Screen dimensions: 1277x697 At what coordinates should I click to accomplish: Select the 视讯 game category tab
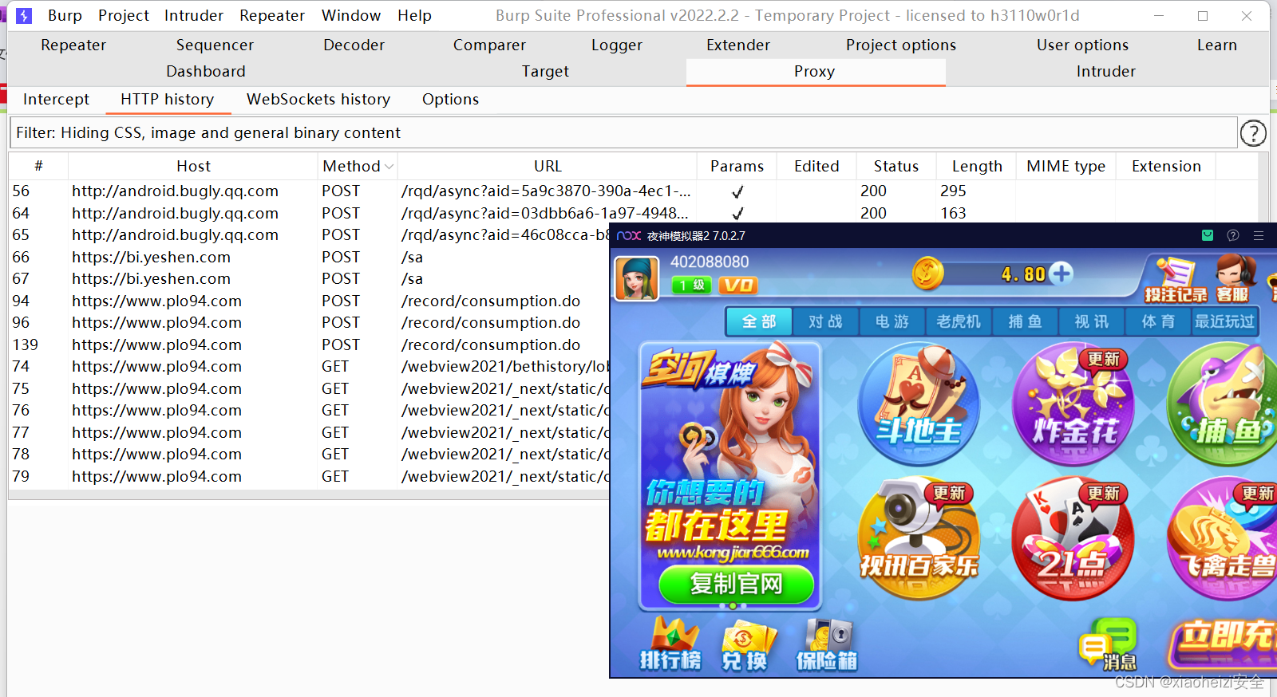(1092, 321)
